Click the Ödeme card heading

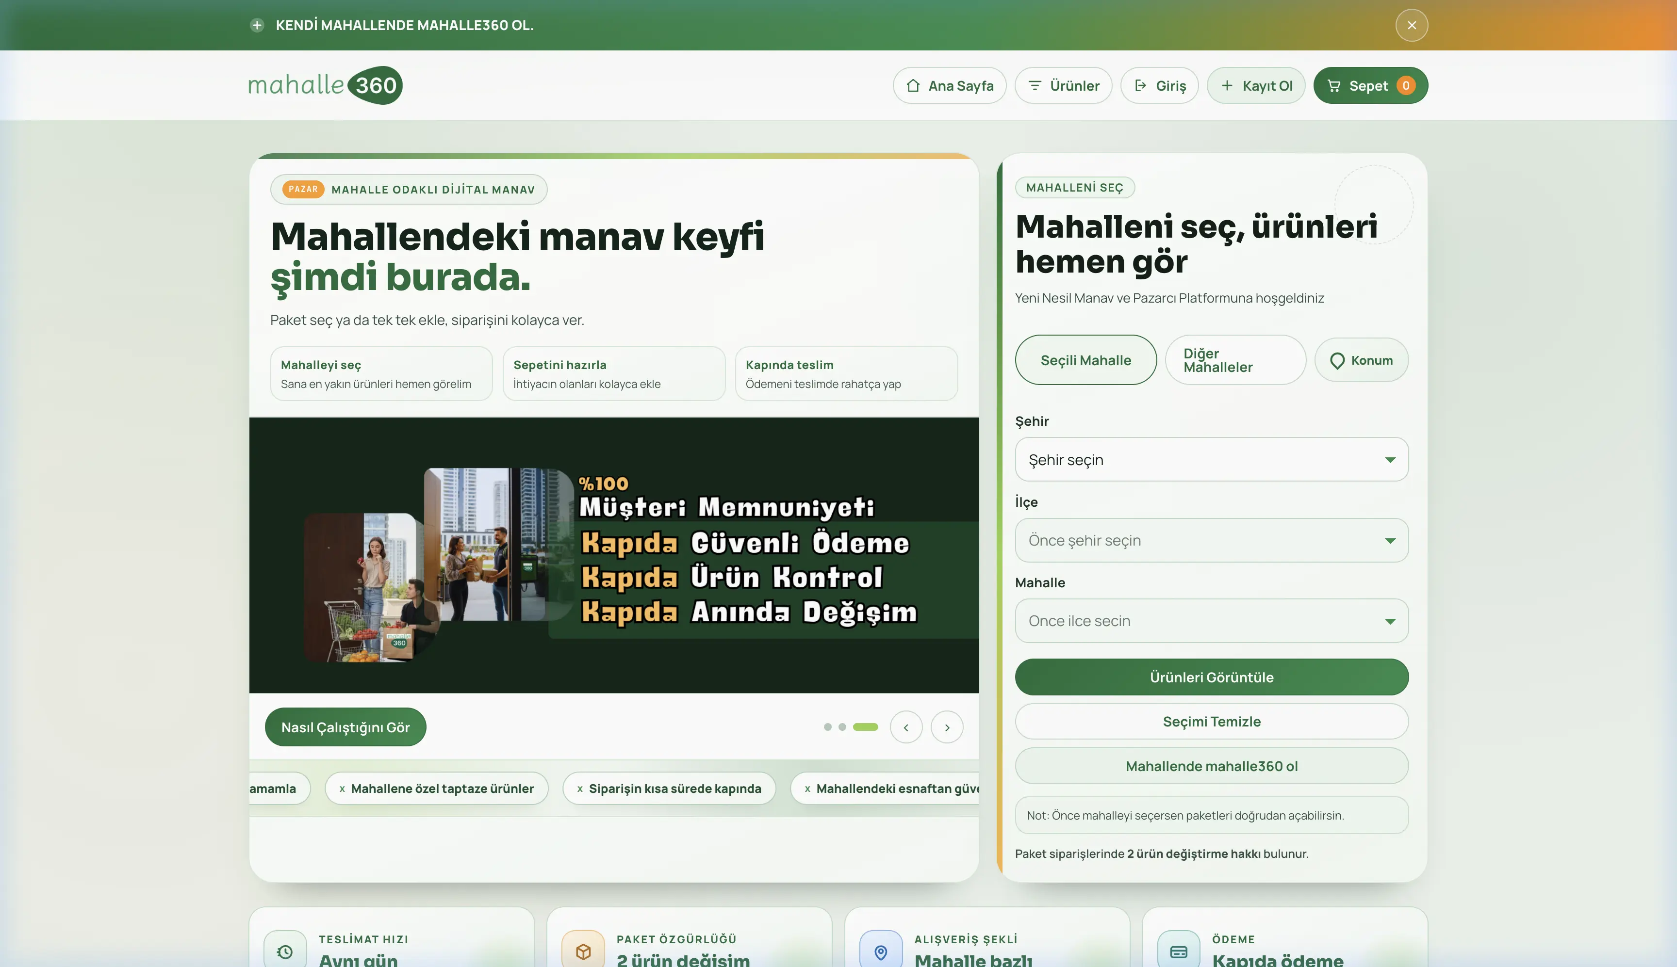tap(1234, 940)
